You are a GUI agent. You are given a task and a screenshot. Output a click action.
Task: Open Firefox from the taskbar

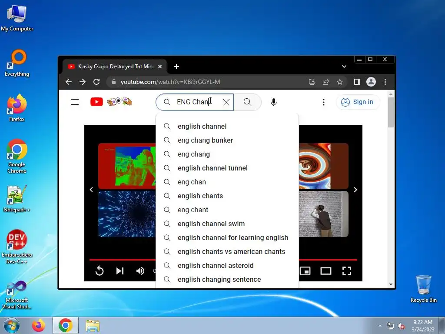39,325
